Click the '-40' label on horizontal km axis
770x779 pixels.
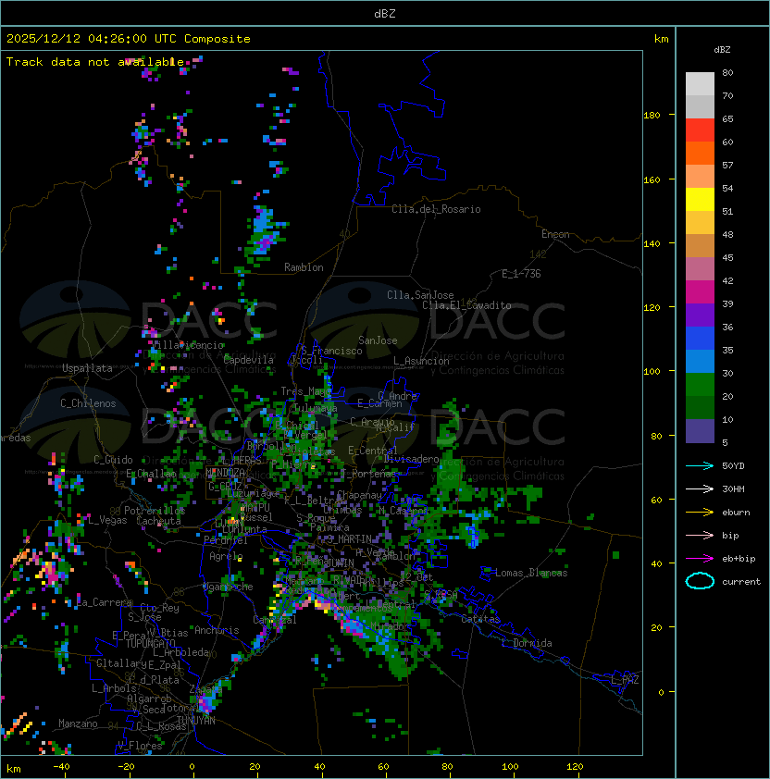61,767
